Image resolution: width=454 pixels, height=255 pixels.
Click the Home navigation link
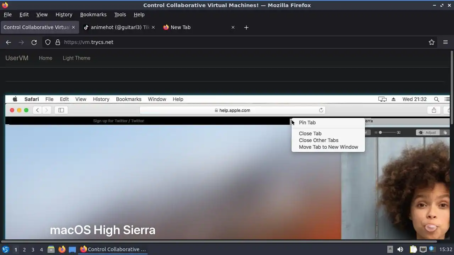[45, 58]
